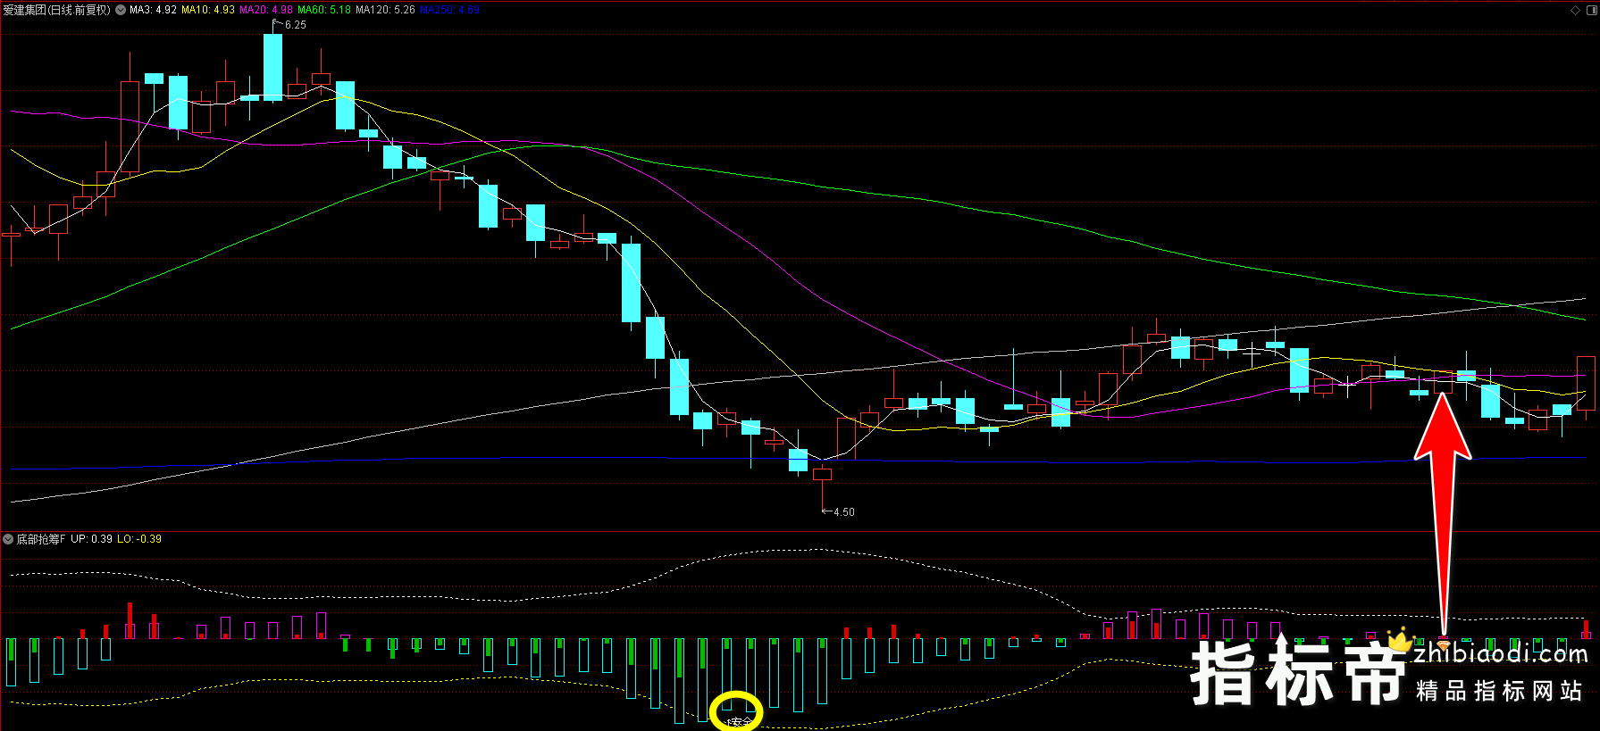This screenshot has height=731, width=1600.
Task: Click the 爱建集团(日线.前复权) chart title
Action: coord(57,10)
